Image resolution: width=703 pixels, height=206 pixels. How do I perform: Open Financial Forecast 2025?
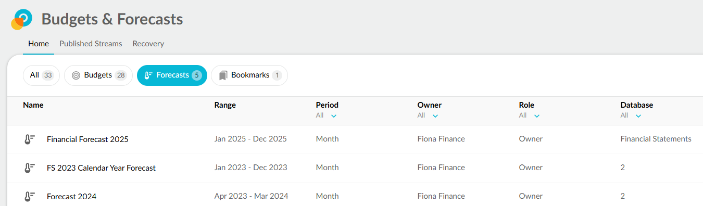click(87, 139)
